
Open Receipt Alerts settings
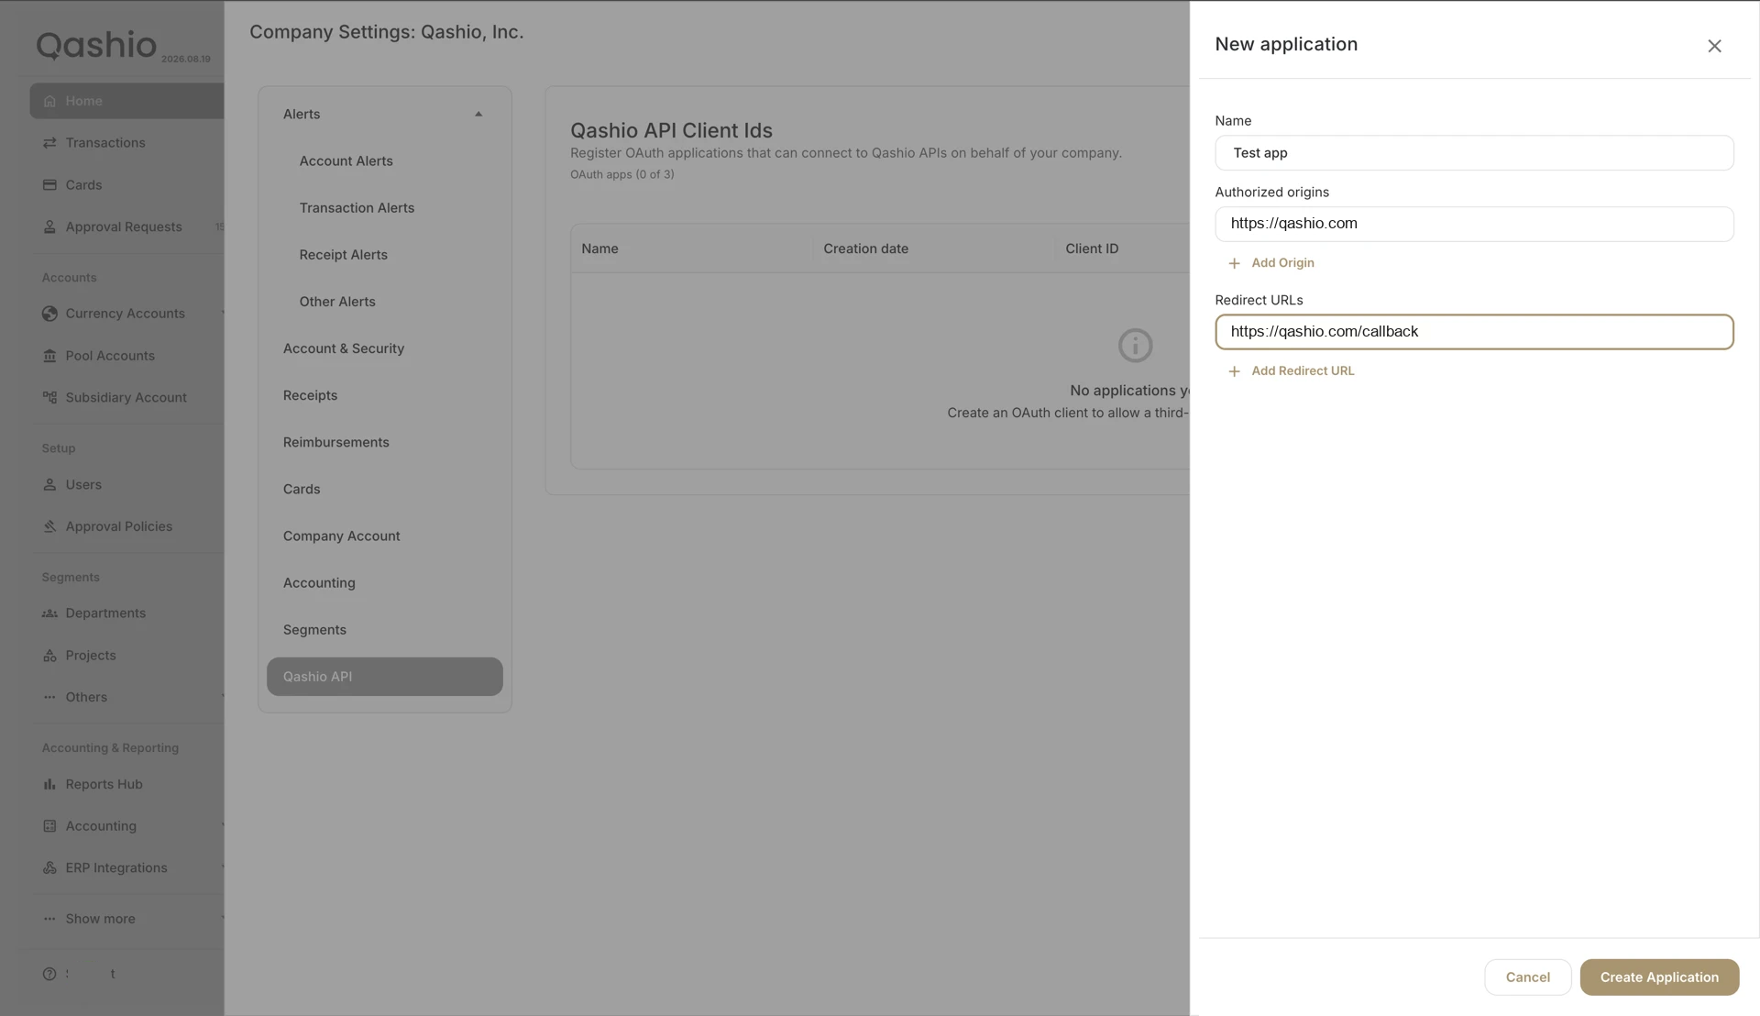(x=343, y=255)
